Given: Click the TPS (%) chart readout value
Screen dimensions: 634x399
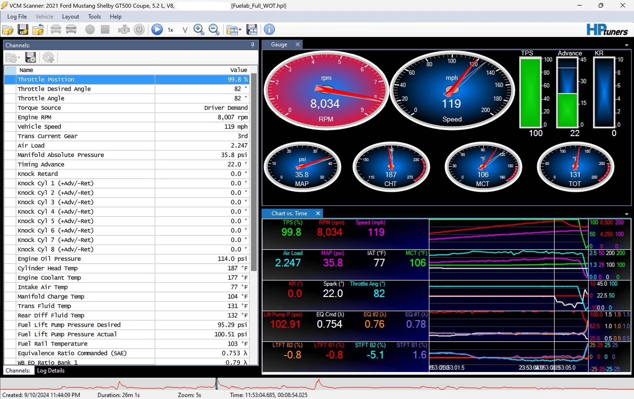Looking at the screenshot, I should (291, 232).
